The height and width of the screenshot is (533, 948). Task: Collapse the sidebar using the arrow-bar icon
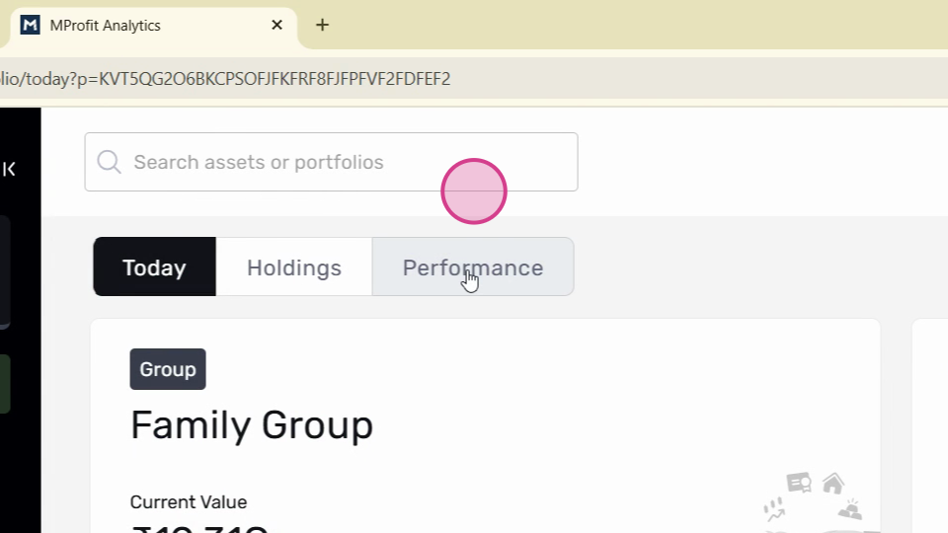pyautogui.click(x=9, y=169)
